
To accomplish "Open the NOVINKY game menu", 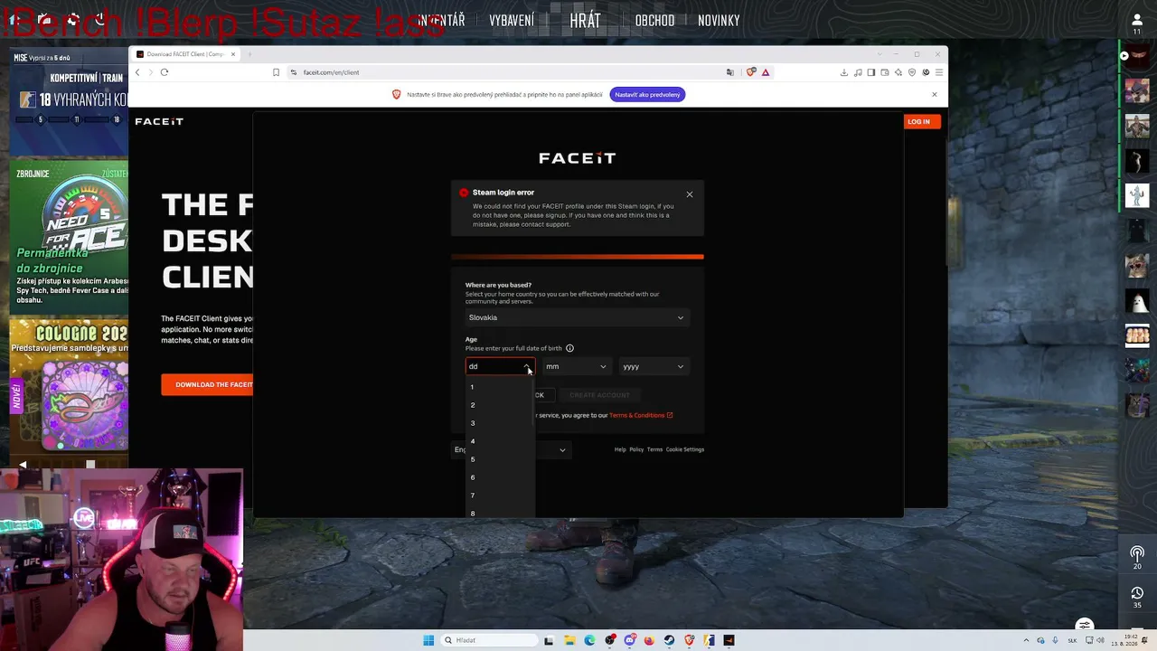I will [719, 20].
